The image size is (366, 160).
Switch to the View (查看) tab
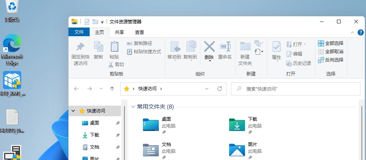[140, 32]
